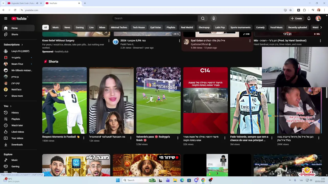Click the search magnifier button
Image resolution: width=328 pixels, height=184 pixels.
(203, 18)
